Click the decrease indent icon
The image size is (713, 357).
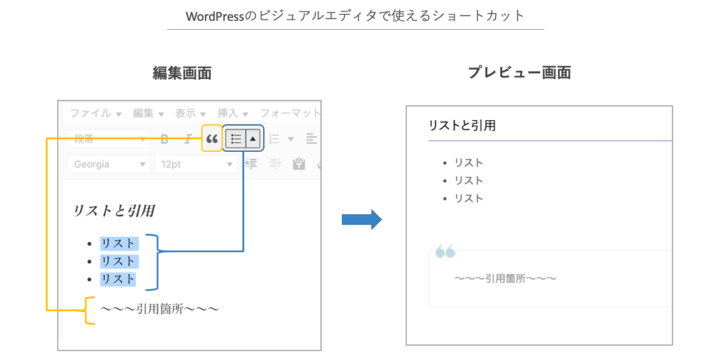click(x=251, y=164)
